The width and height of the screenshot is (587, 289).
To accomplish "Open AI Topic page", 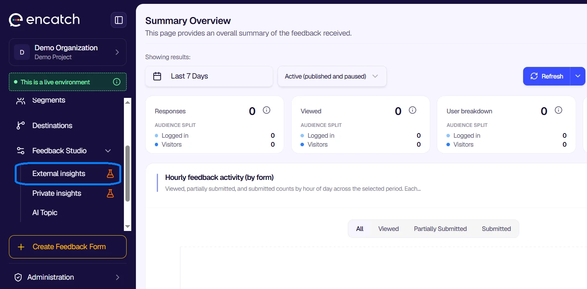I will coord(45,212).
